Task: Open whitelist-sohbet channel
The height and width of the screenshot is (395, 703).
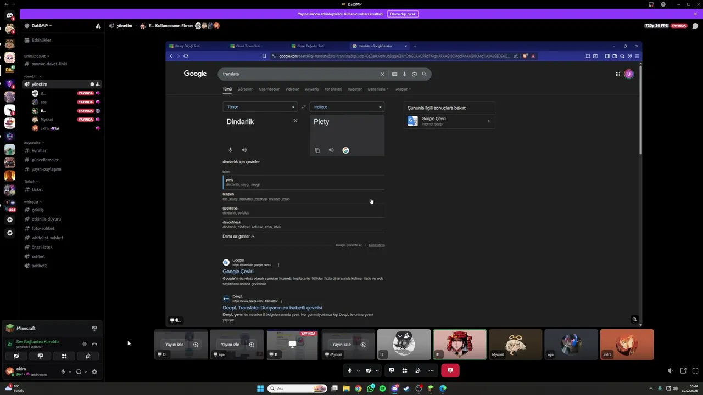Action: click(x=62, y=238)
